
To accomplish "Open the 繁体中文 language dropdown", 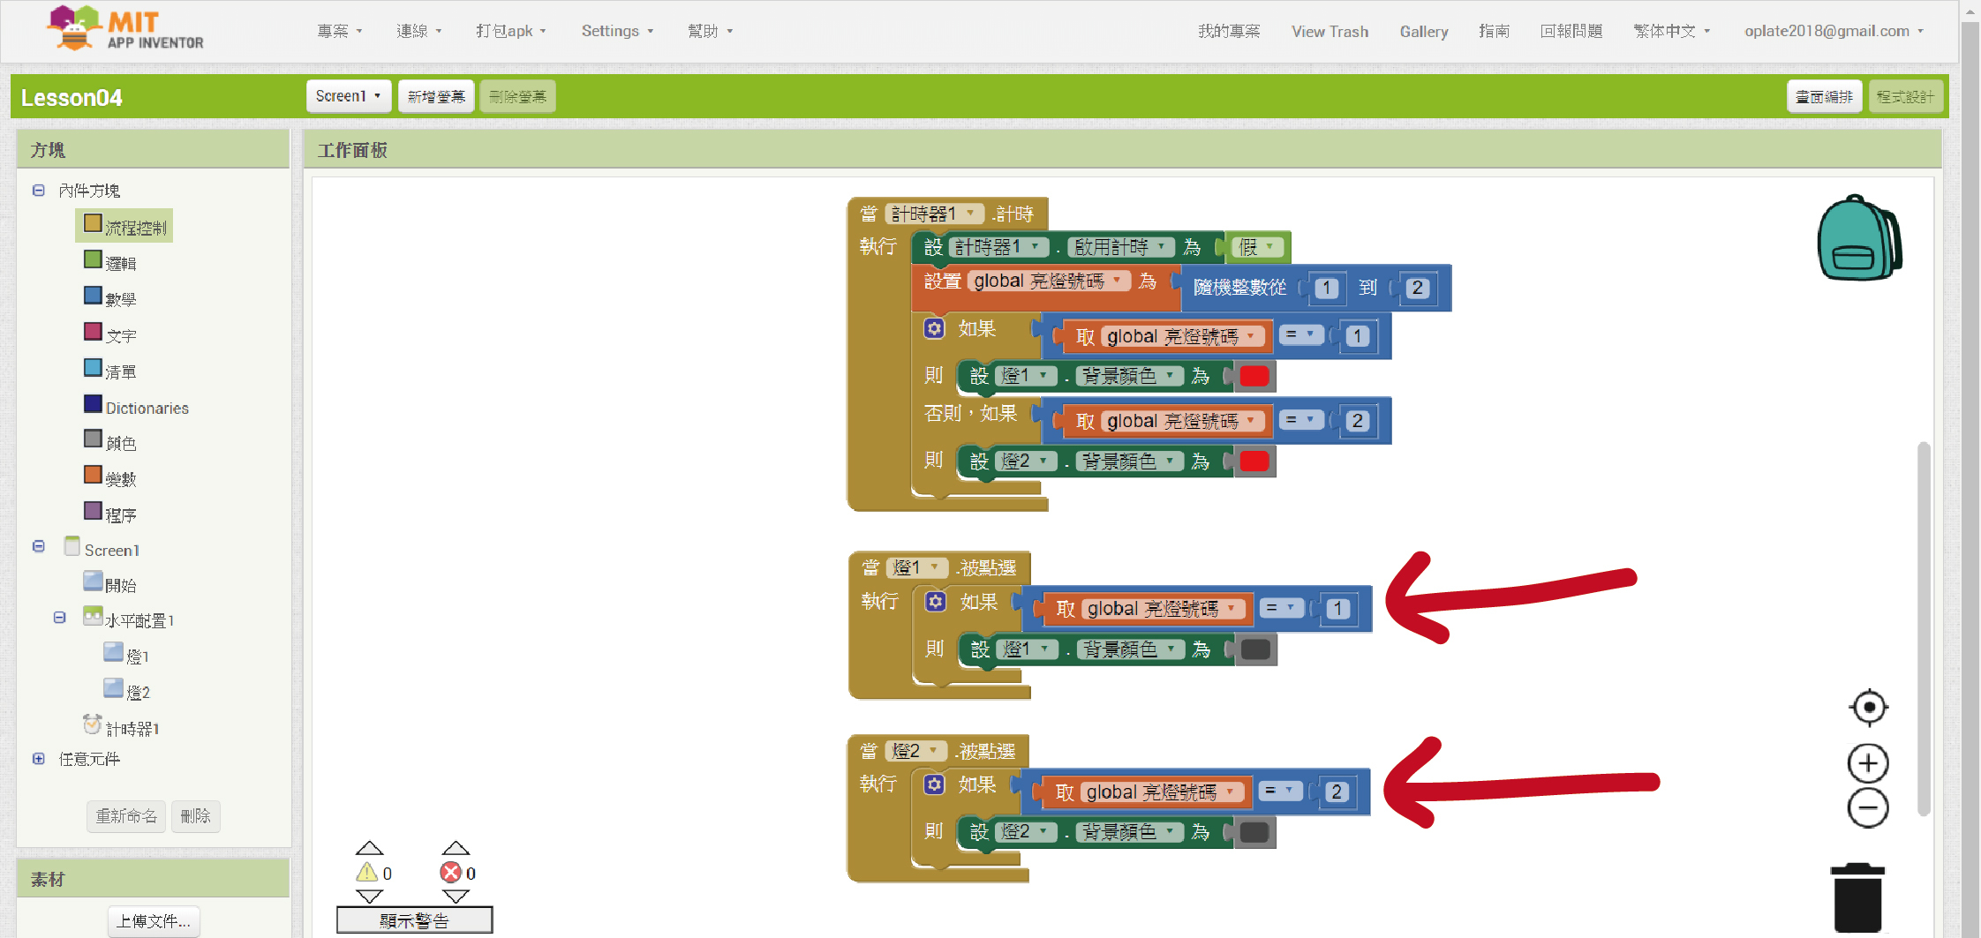I will pyautogui.click(x=1671, y=31).
